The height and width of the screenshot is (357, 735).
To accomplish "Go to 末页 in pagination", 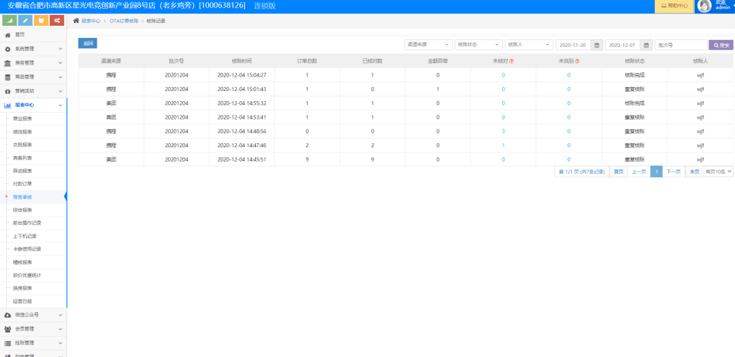I will 694,172.
